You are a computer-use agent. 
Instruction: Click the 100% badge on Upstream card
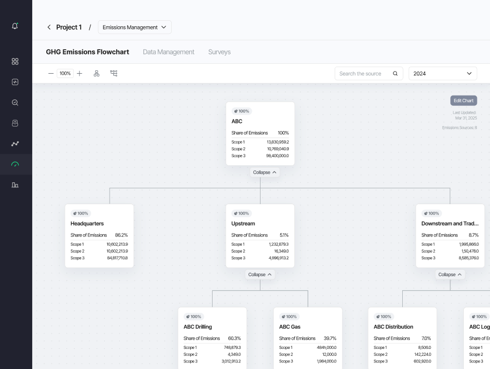242,213
